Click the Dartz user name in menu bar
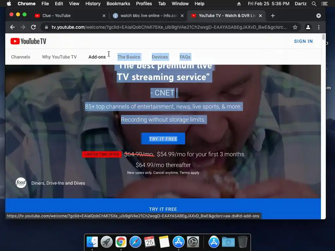Image resolution: width=335 pixels, height=251 pixels. coord(301,4)
